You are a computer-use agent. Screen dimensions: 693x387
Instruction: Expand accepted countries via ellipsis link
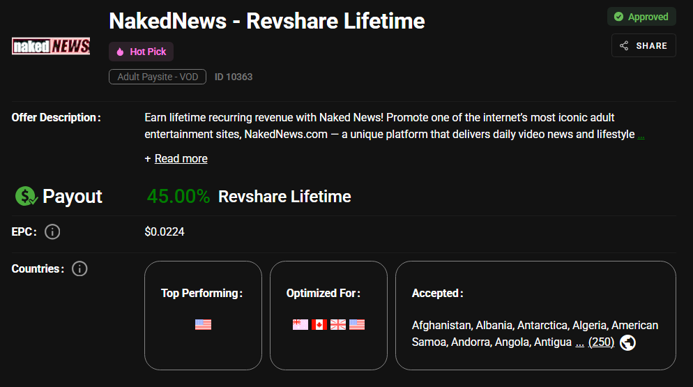click(x=580, y=342)
